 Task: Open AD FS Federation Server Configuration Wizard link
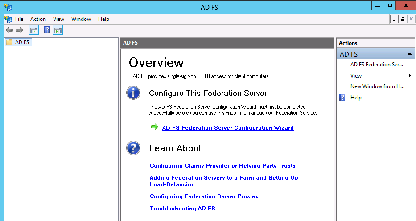click(228, 128)
